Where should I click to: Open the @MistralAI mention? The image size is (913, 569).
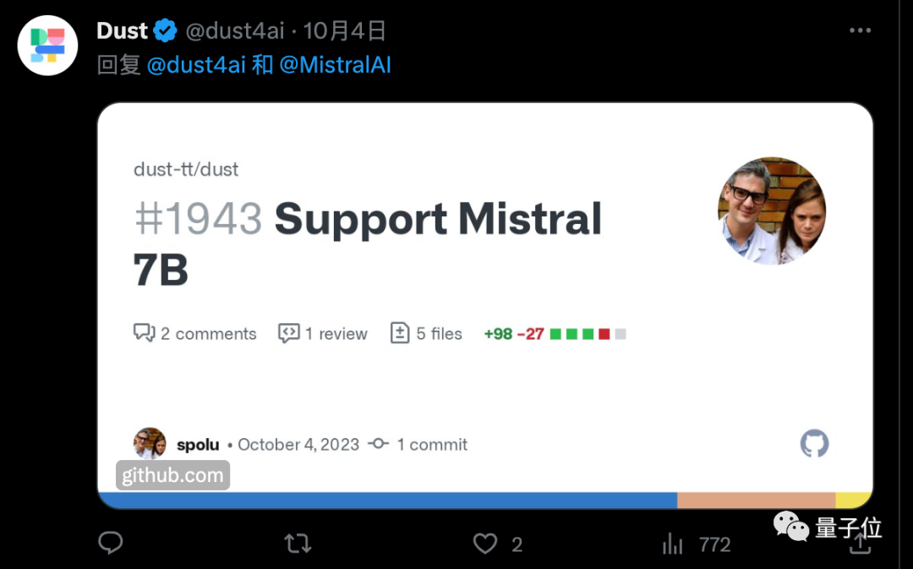point(336,64)
